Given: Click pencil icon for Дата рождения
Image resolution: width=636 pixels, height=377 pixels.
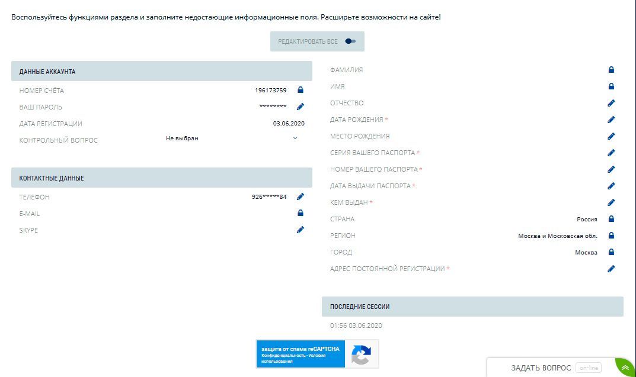Looking at the screenshot, I should pyautogui.click(x=611, y=120).
